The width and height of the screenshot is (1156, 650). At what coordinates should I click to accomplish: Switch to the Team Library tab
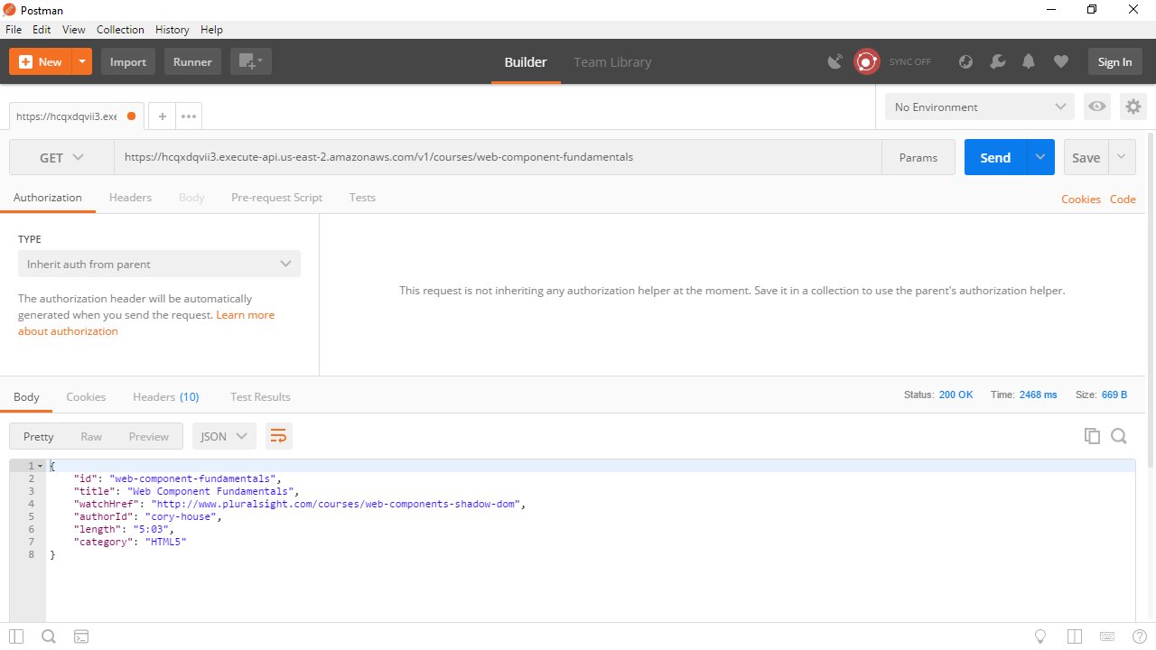click(612, 62)
